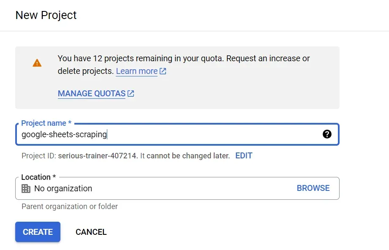Open MANAGE QUOTAS page
Screen dimensions: 389x250
[x=91, y=93]
